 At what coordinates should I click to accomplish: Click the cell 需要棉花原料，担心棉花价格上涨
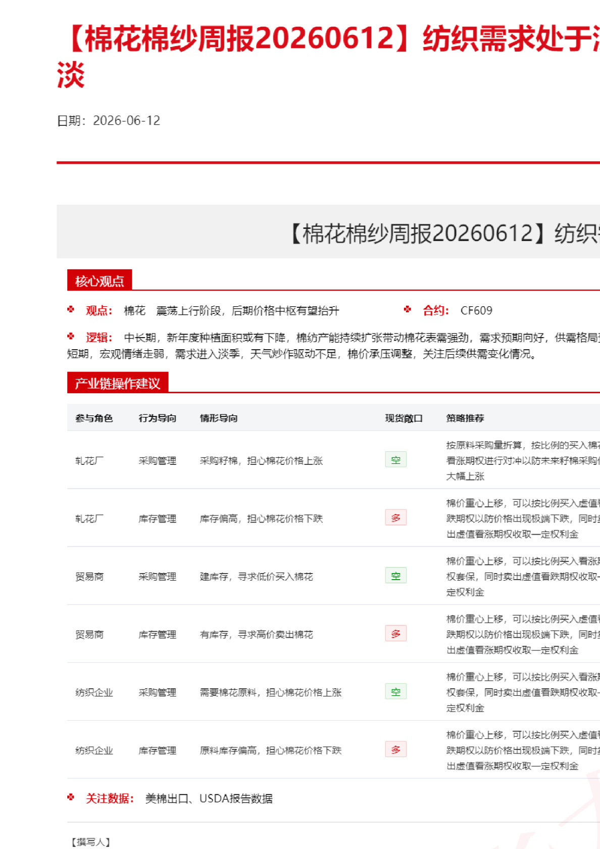[271, 692]
